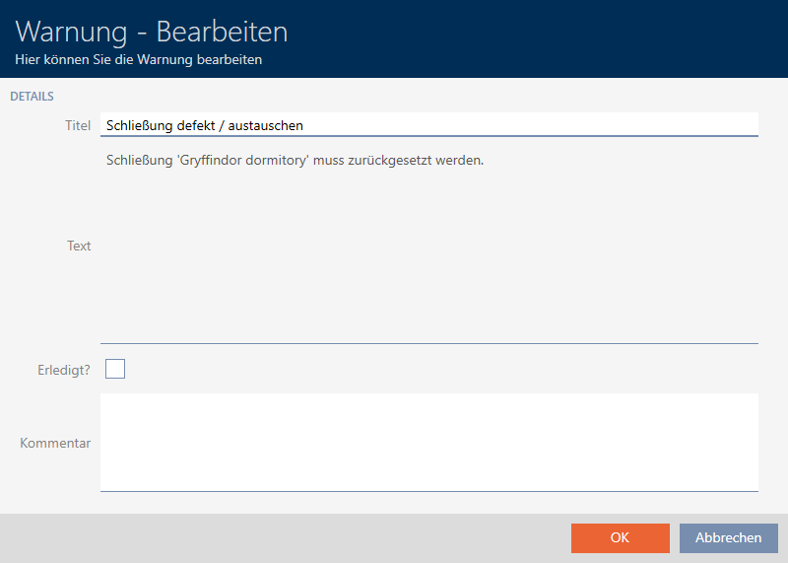788x563 pixels.
Task: Click the OK button
Action: 620,537
